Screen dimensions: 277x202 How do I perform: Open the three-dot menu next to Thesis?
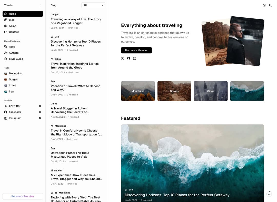pyautogui.click(x=40, y=5)
